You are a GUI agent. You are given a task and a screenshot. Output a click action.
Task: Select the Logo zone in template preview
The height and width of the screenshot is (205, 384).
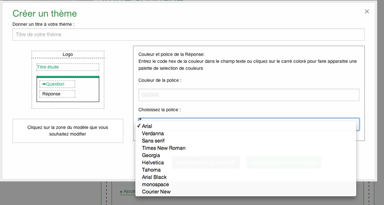pyautogui.click(x=68, y=55)
